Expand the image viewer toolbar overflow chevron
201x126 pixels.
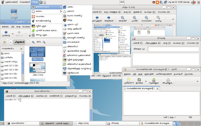173,19
